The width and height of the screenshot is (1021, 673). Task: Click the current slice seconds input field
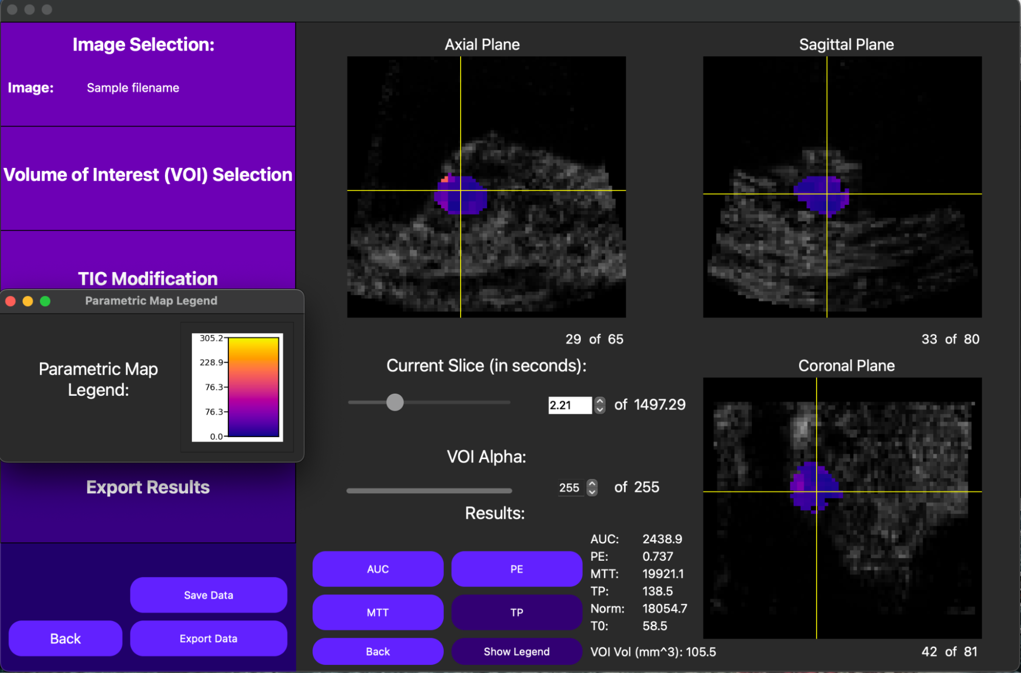point(569,405)
